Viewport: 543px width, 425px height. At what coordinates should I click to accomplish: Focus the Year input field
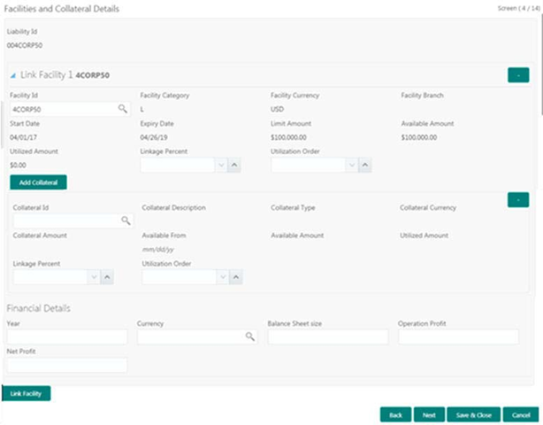[67, 337]
